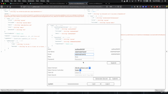Click the Login button
The image size is (168, 94).
(x=94, y=84)
